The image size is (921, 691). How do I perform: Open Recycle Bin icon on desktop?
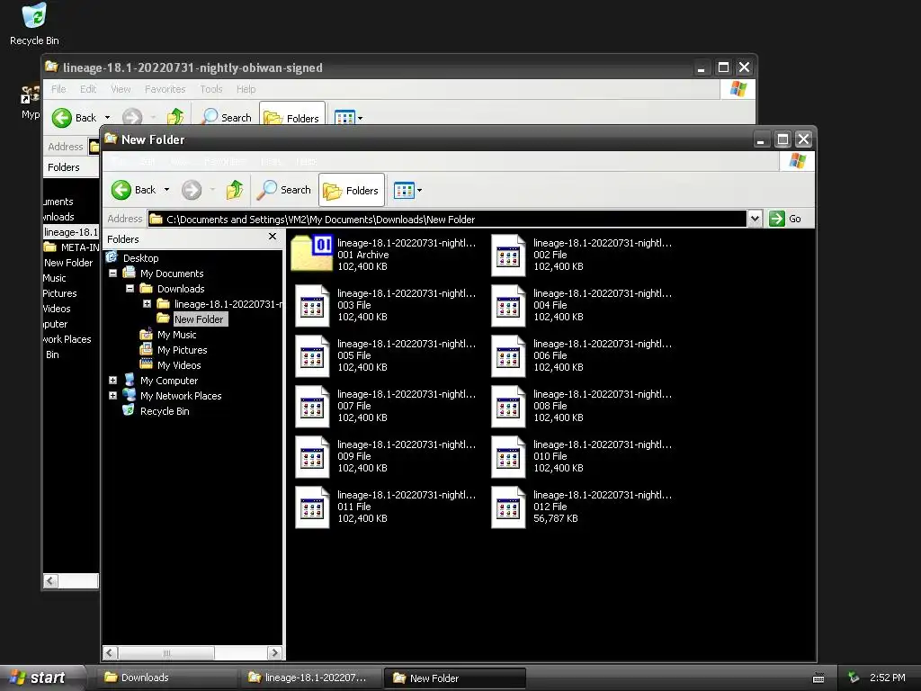click(34, 24)
